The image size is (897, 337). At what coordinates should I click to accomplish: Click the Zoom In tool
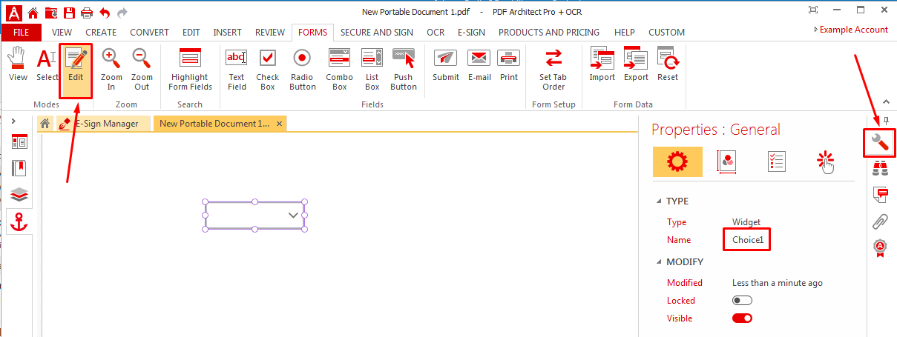(111, 69)
